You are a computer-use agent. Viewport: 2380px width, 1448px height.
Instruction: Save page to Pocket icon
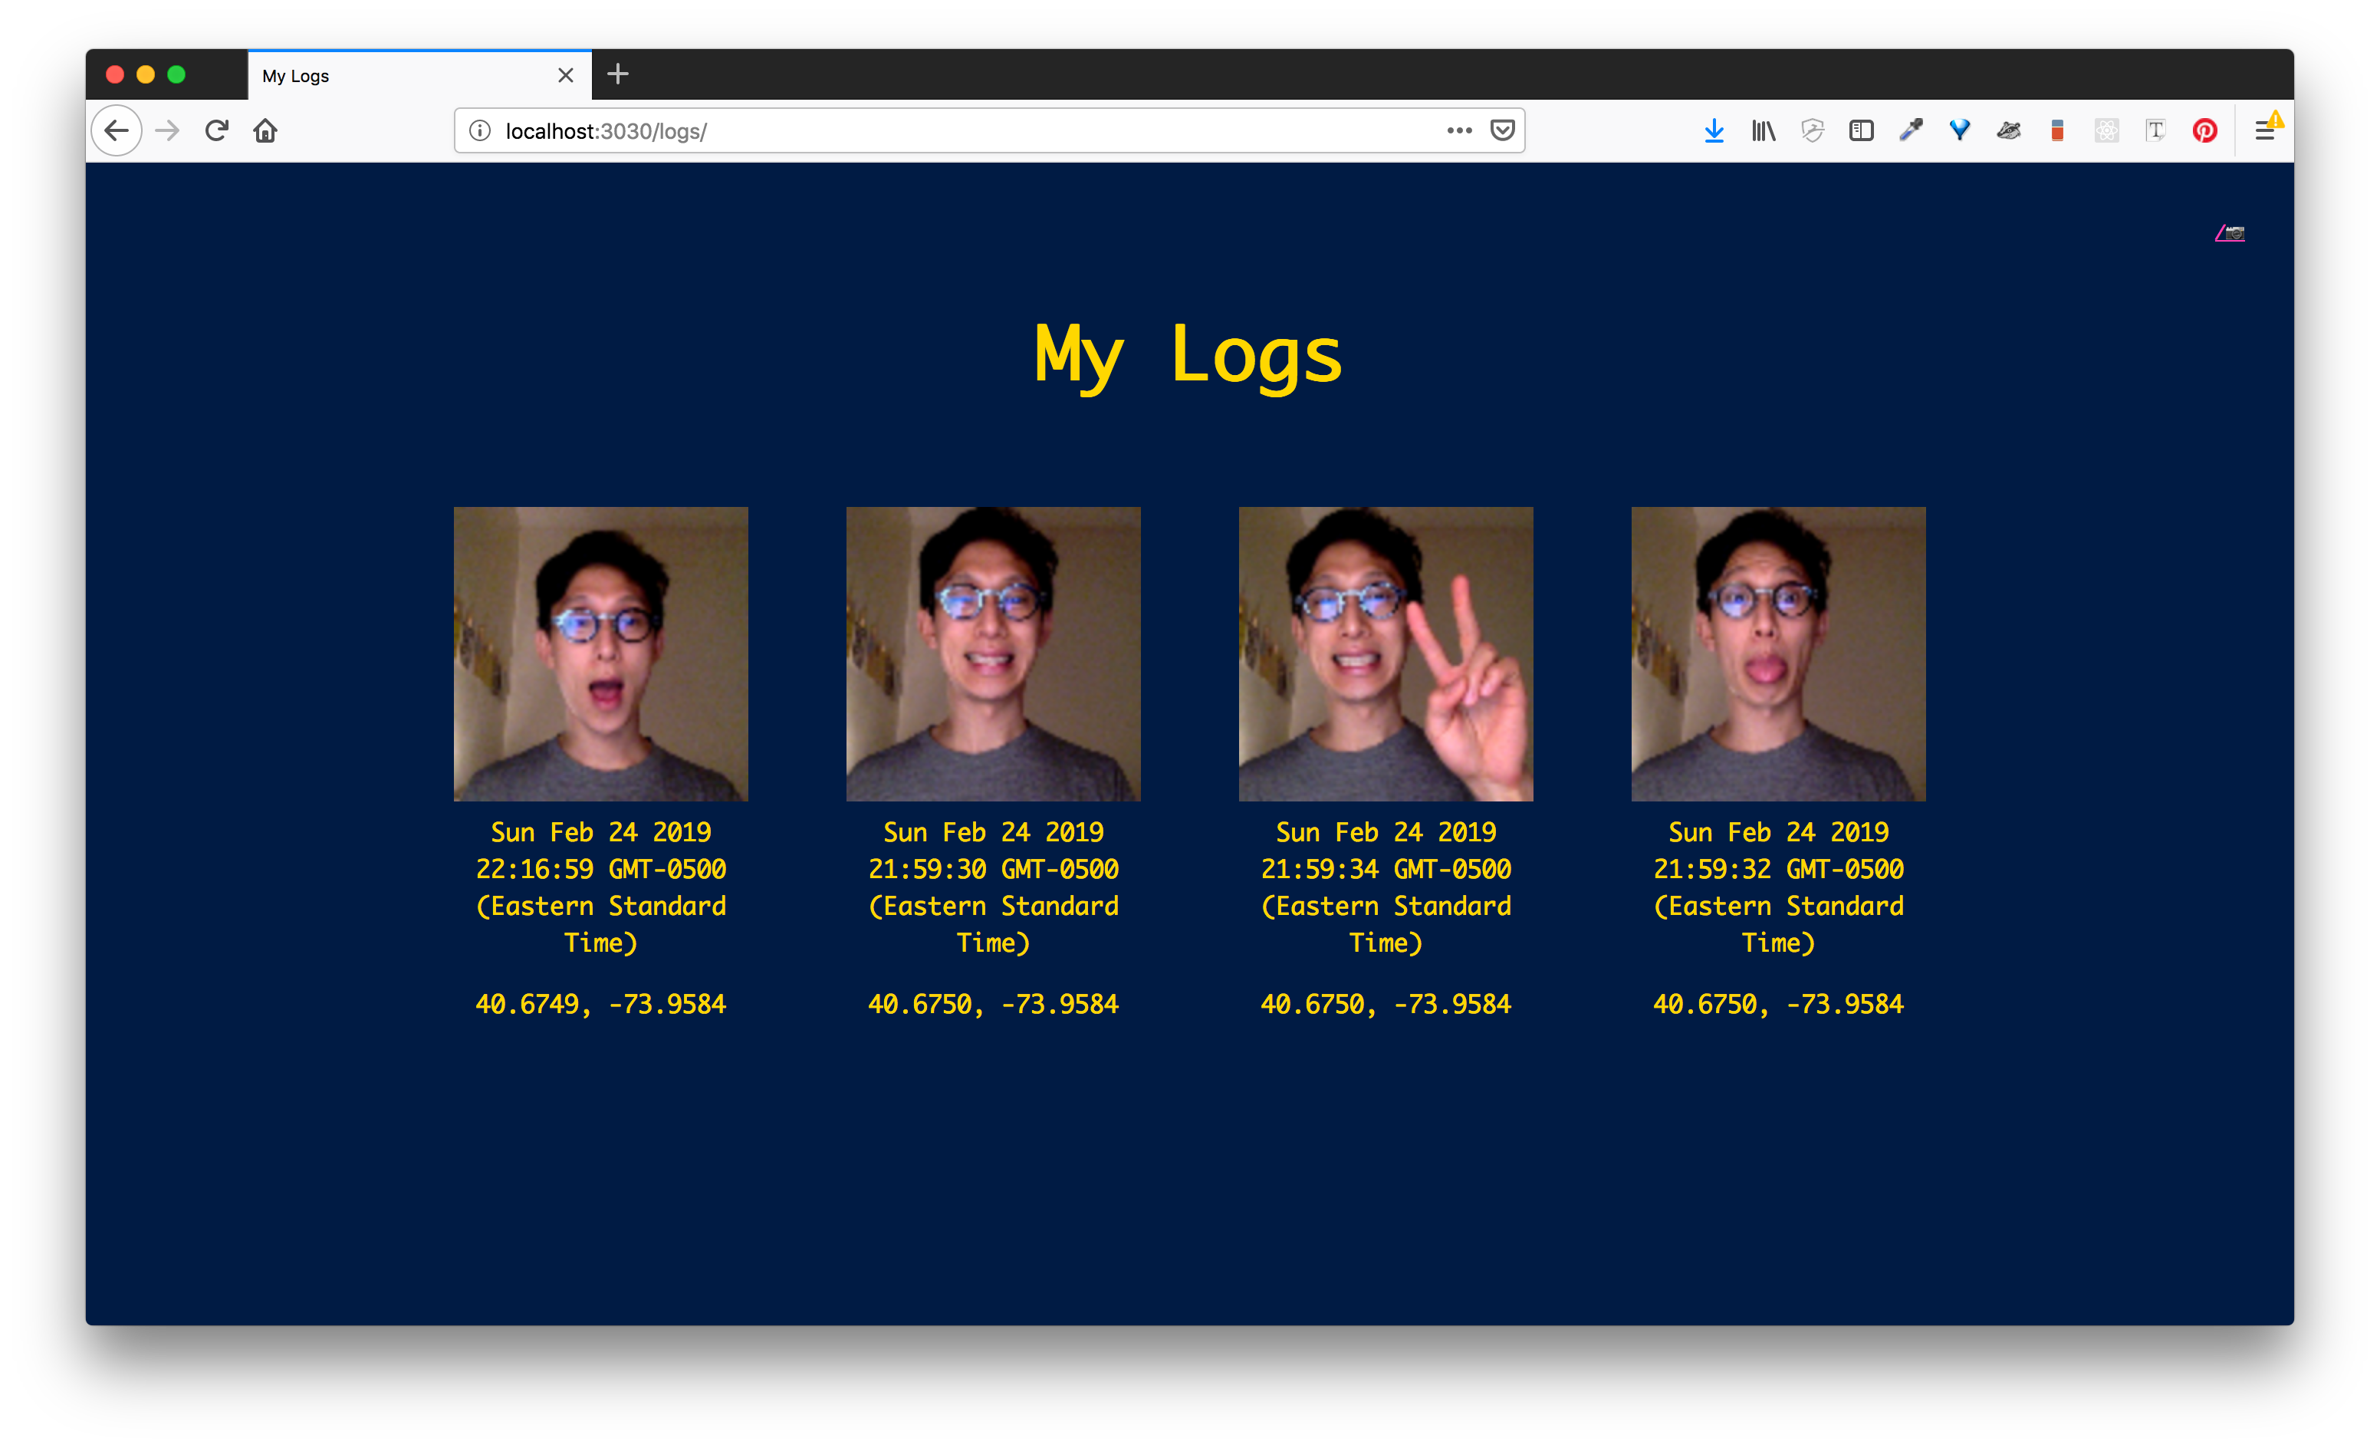(1502, 130)
